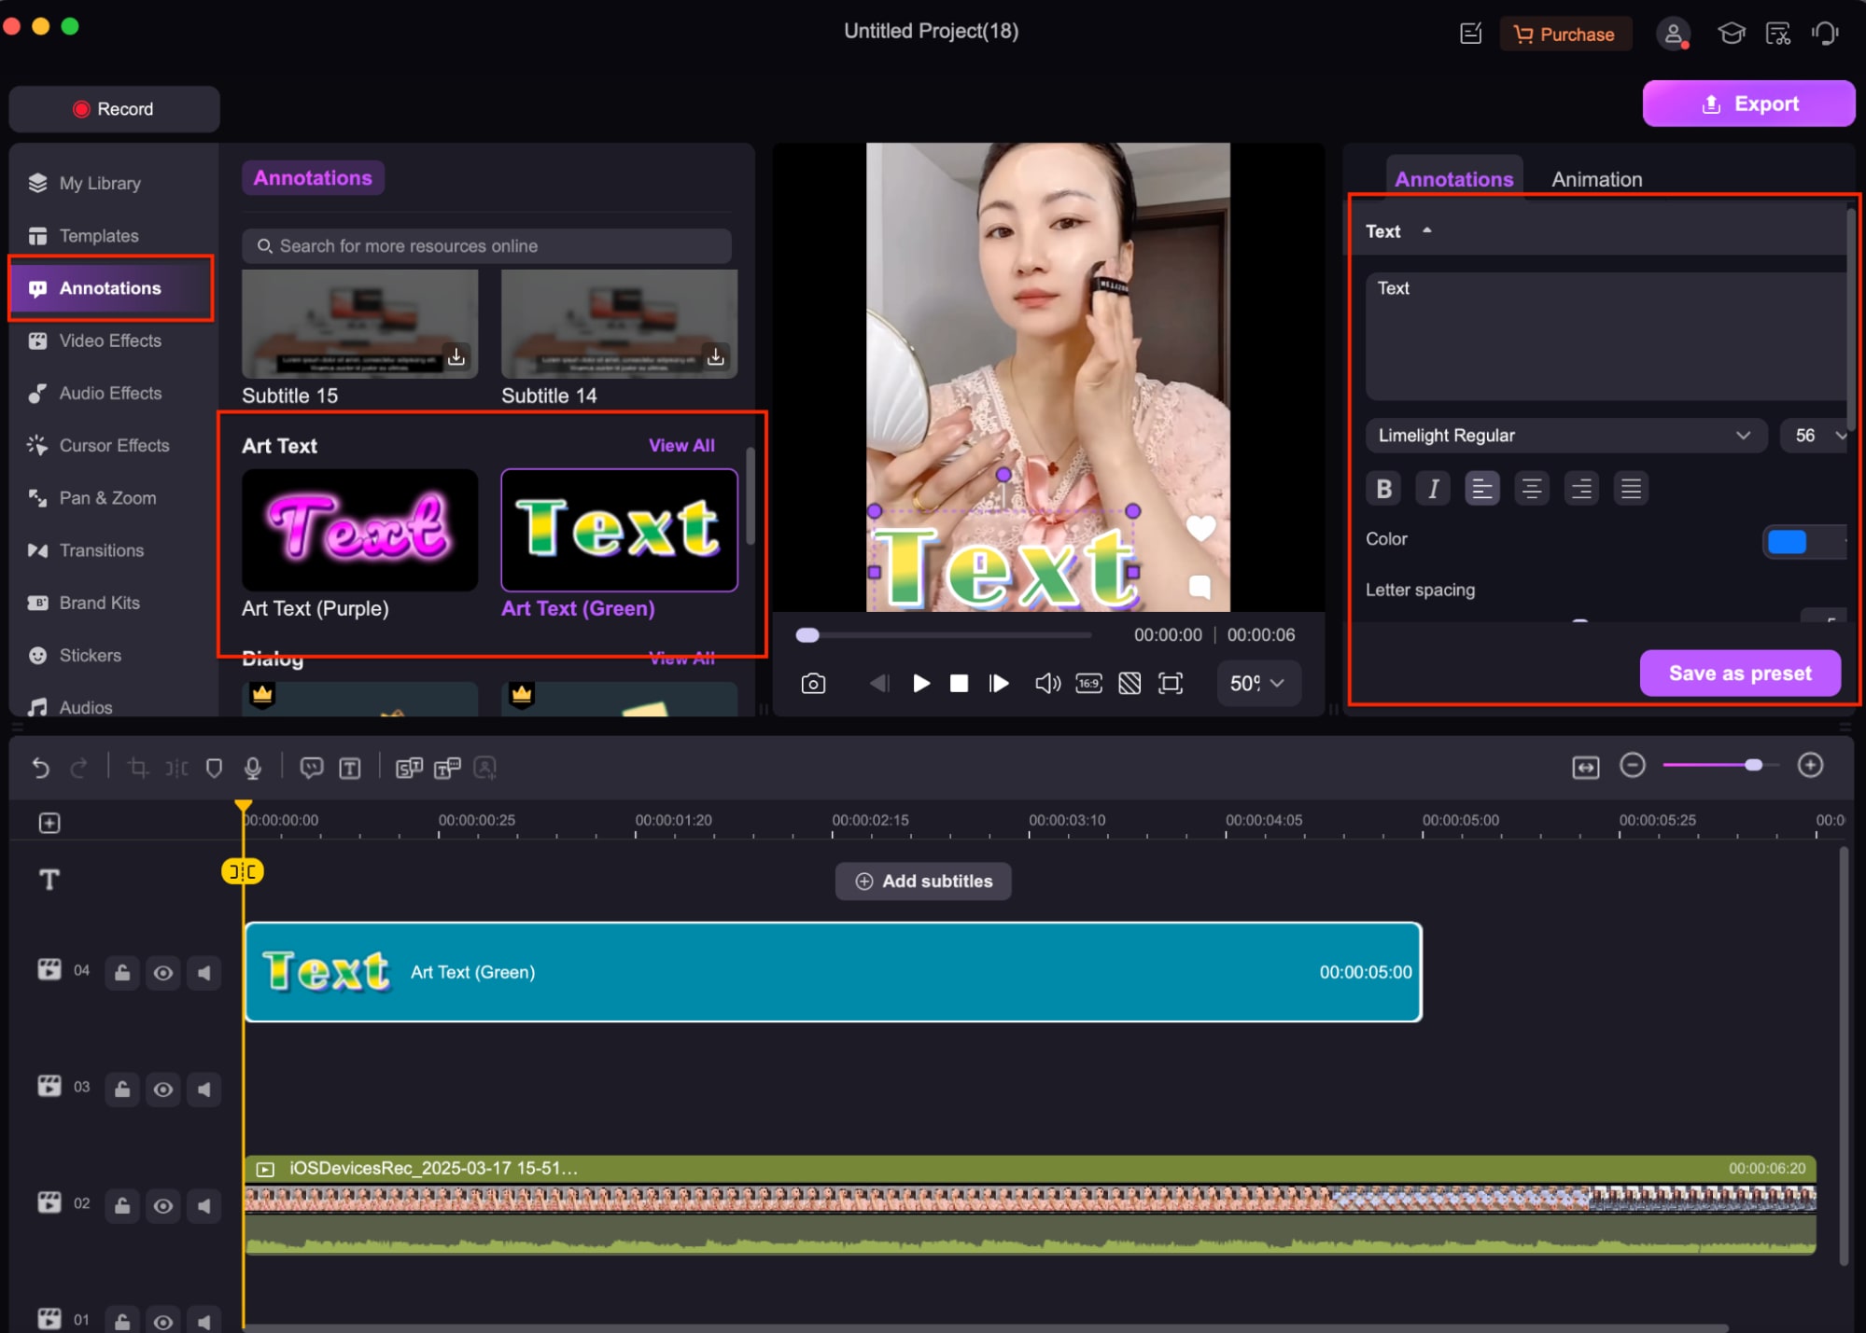
Task: Open Video Effects in sidebar
Action: coord(110,340)
